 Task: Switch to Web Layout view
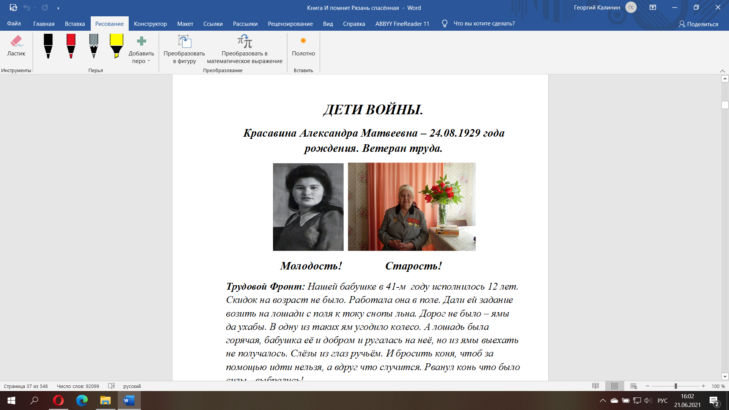coord(633,386)
